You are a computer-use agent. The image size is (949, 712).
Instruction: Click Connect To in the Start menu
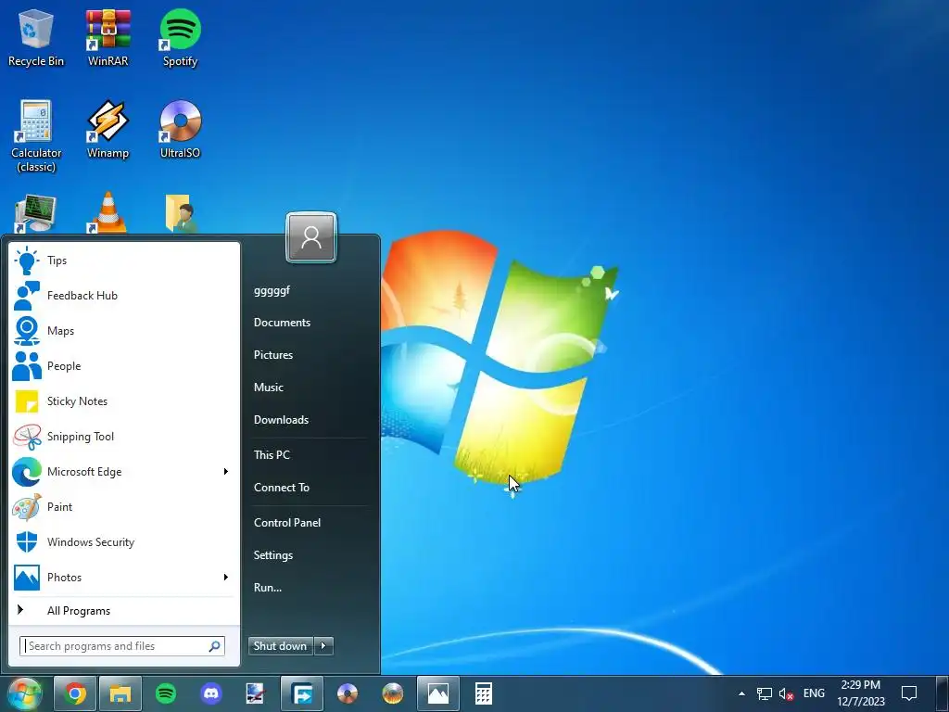(x=282, y=488)
